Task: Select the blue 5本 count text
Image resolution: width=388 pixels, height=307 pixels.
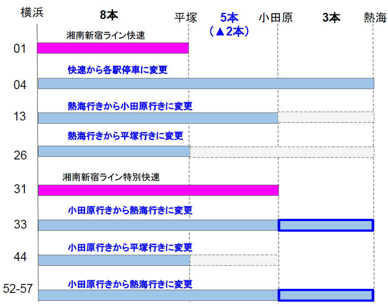Action: click(229, 18)
